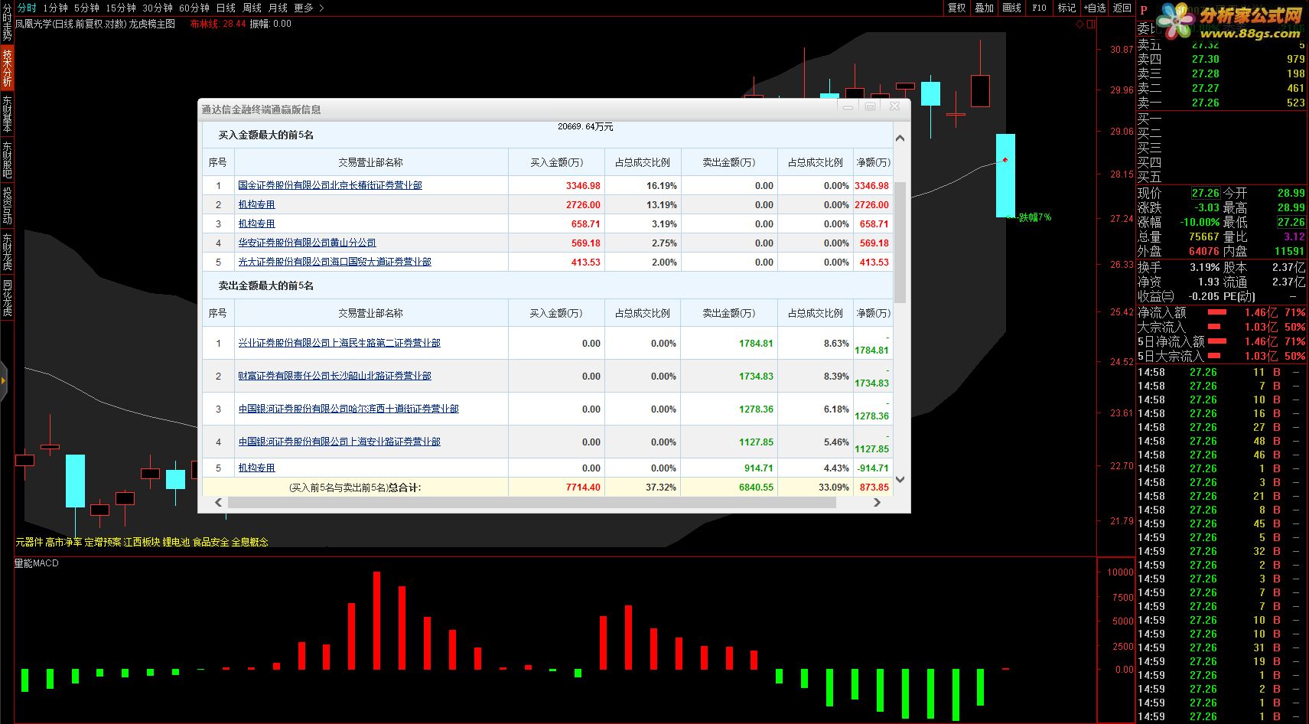Click latest cyan candlestick on chart
Screen dimensions: 1309x724
click(x=1005, y=175)
